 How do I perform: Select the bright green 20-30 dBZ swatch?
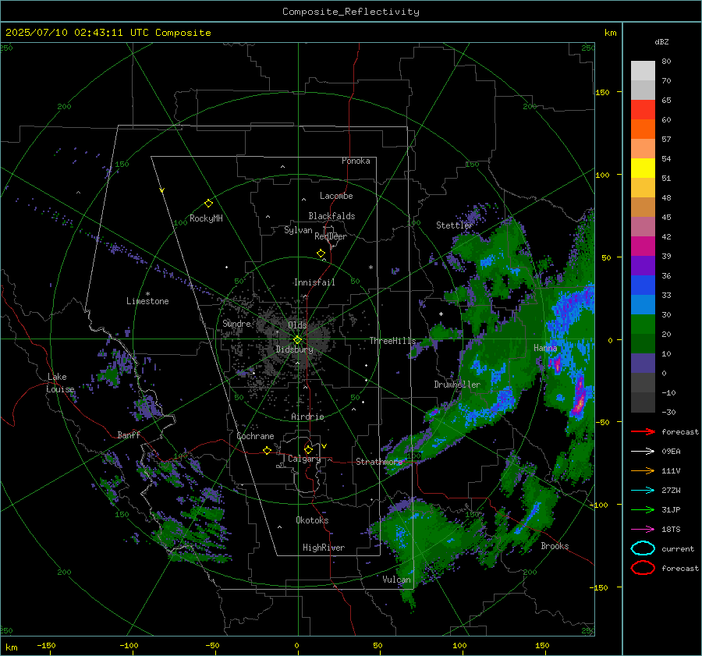point(643,324)
